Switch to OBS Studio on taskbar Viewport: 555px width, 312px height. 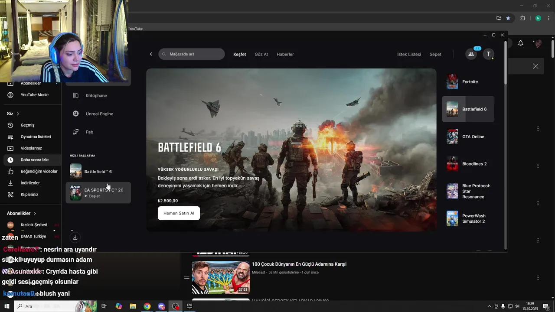(175, 306)
